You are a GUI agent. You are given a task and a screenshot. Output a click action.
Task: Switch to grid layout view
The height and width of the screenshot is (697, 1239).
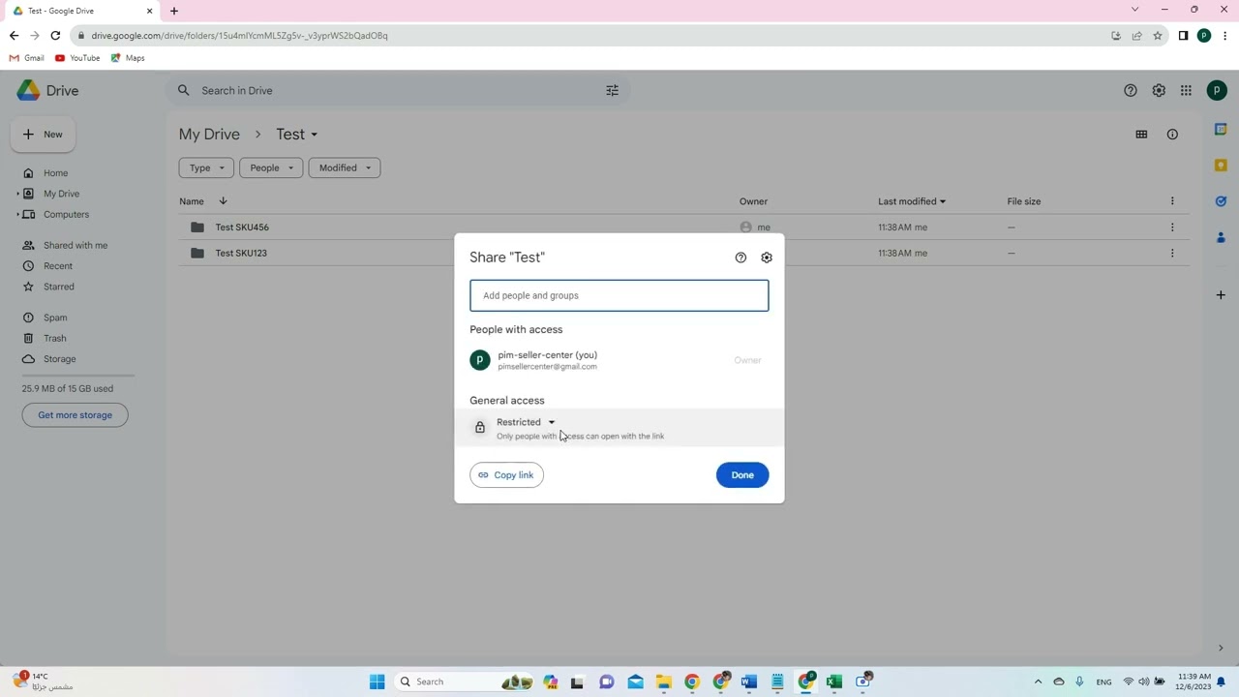tap(1141, 135)
